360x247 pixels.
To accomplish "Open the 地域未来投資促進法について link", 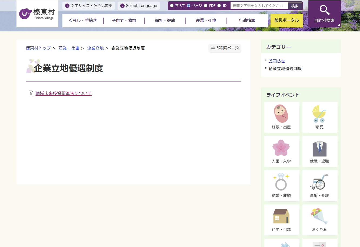I will (x=64, y=94).
